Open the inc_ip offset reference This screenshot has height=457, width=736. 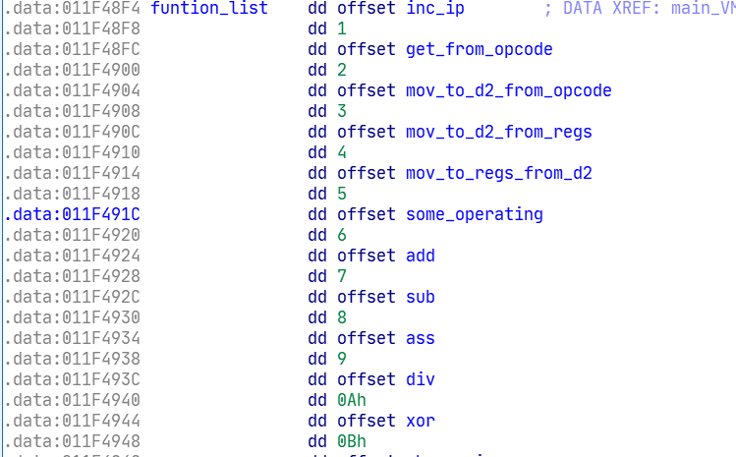[x=435, y=8]
